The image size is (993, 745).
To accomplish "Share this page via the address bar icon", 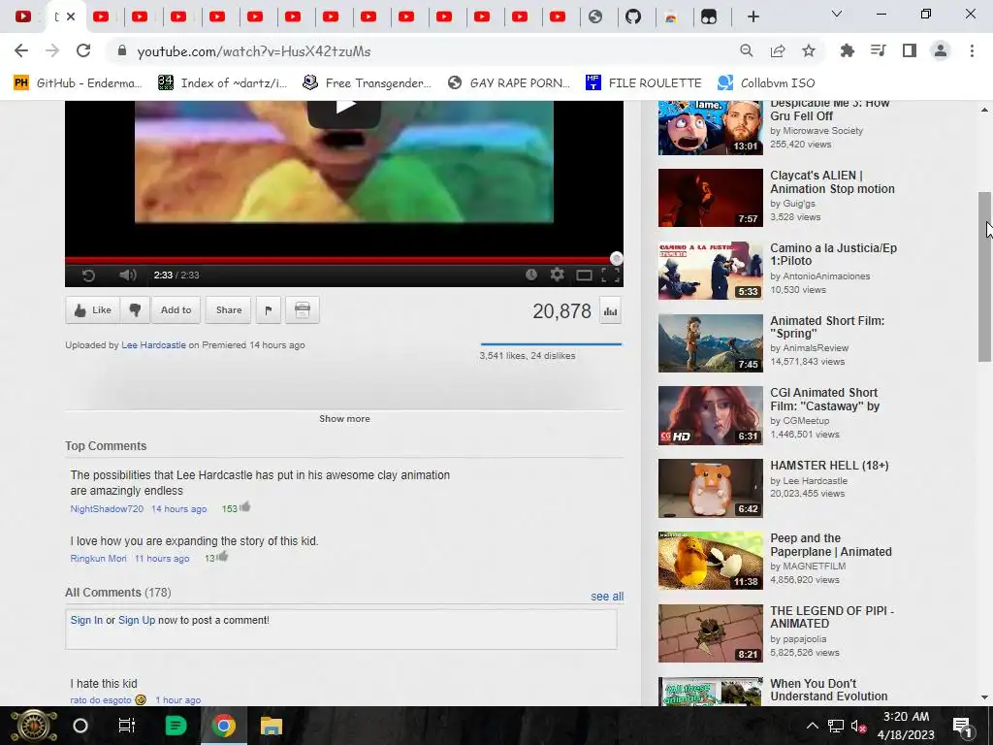I will (778, 50).
